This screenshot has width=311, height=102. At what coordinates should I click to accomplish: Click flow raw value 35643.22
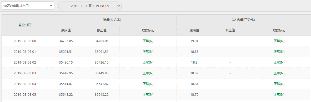pyautogui.click(x=66, y=94)
